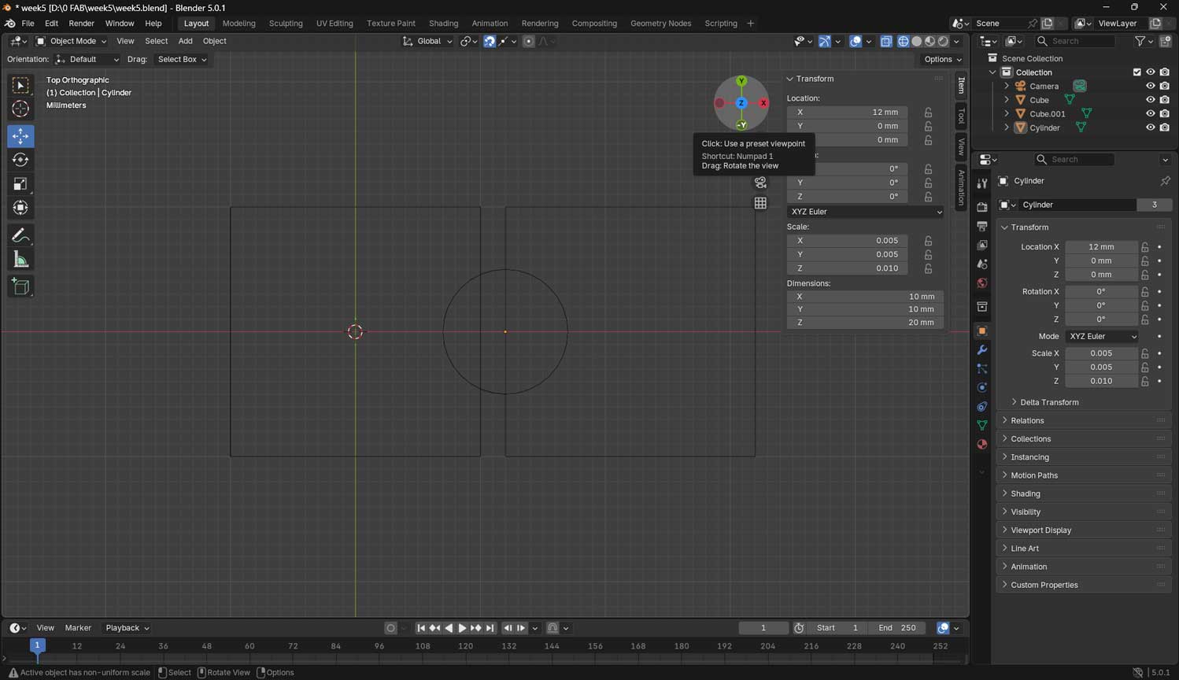Uncheck the Collection exclude checkbox
This screenshot has width=1179, height=680.
tap(1136, 72)
